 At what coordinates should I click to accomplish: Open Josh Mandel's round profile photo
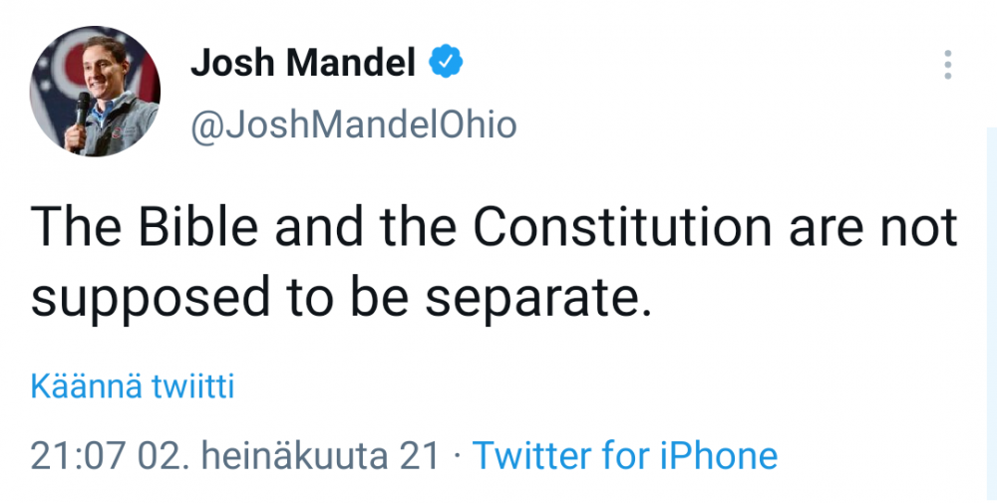pos(96,92)
